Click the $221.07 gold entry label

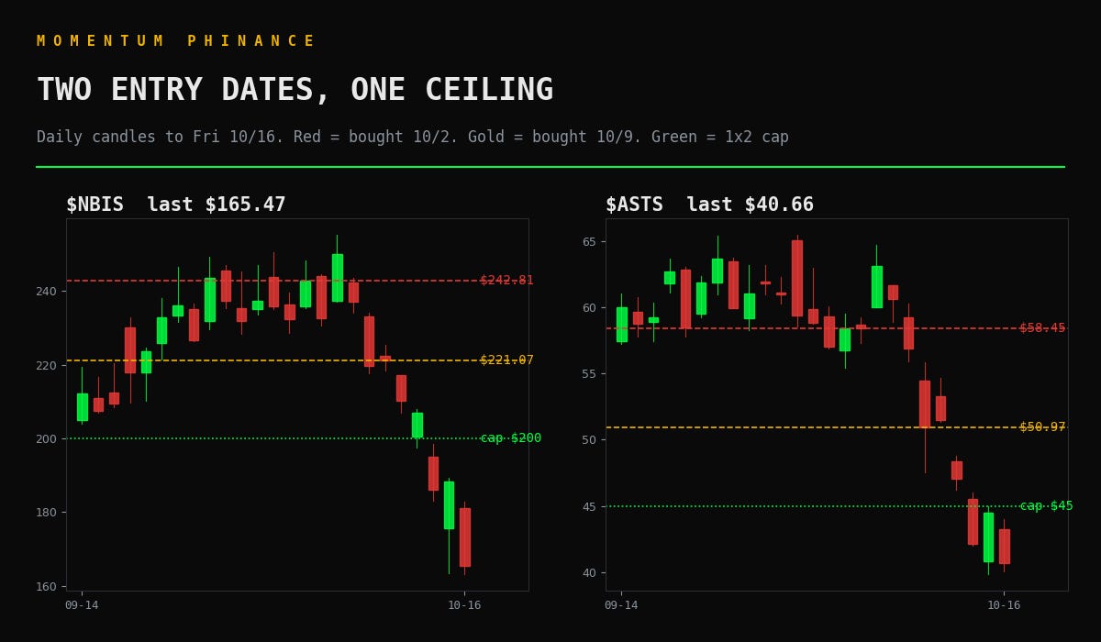pyautogui.click(x=506, y=360)
